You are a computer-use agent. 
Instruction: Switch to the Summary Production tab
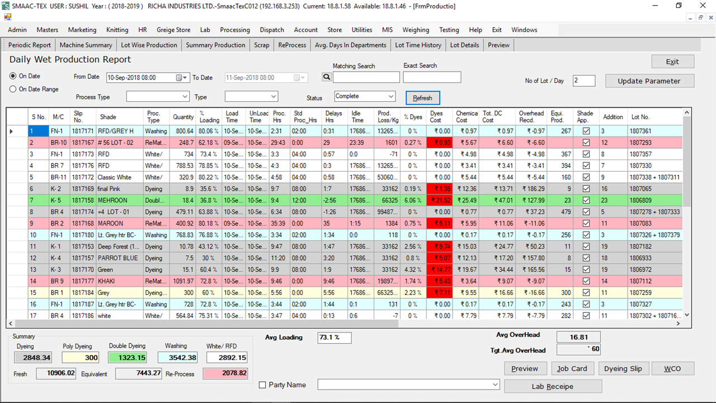(x=215, y=45)
